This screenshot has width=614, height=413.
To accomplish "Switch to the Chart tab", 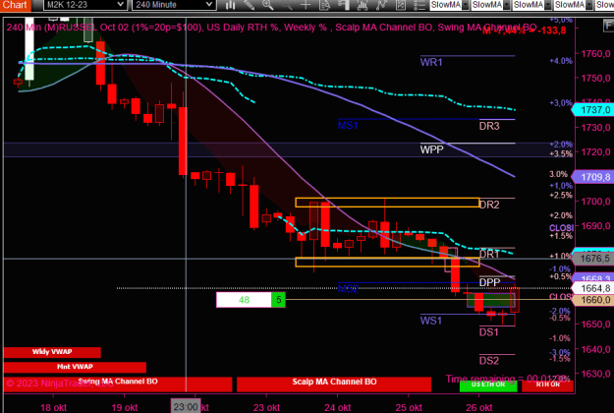I will 15,5.
